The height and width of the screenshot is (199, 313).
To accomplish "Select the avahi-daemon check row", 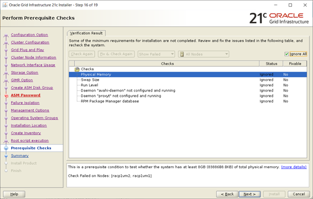I will tap(187, 91).
